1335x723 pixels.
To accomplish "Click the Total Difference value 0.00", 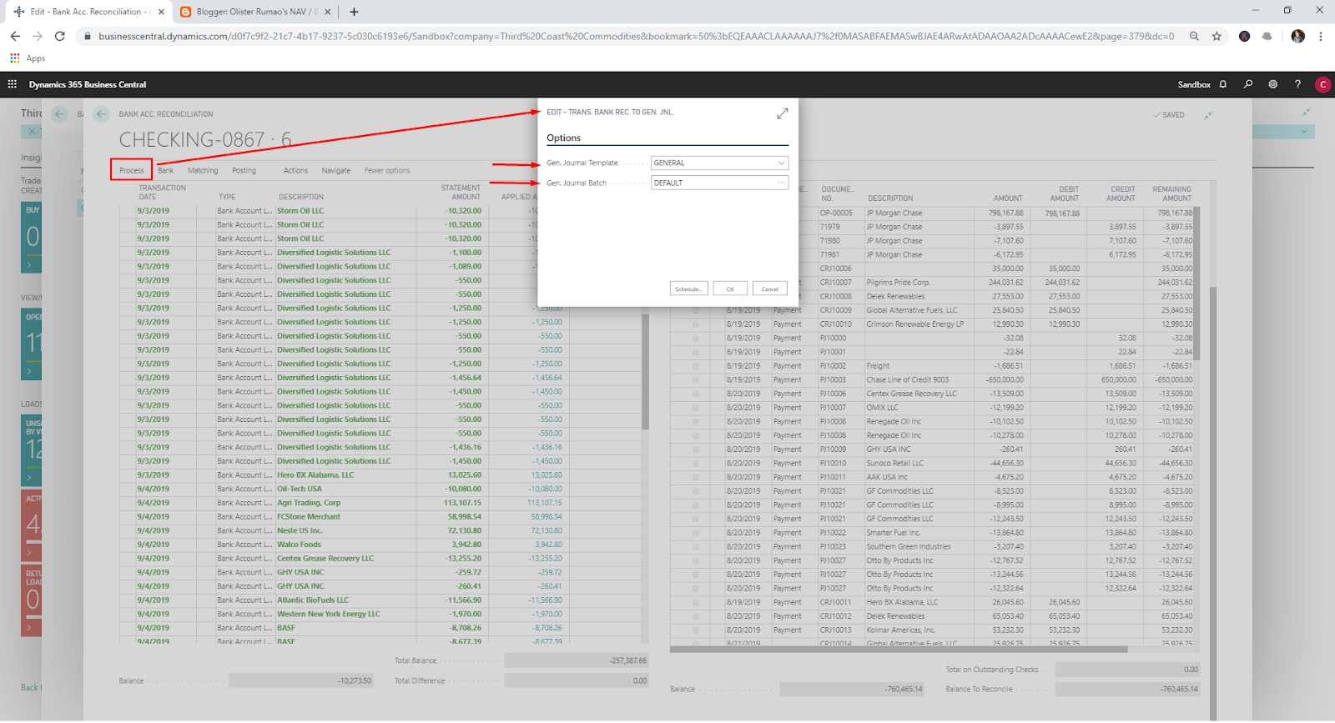I will (577, 680).
